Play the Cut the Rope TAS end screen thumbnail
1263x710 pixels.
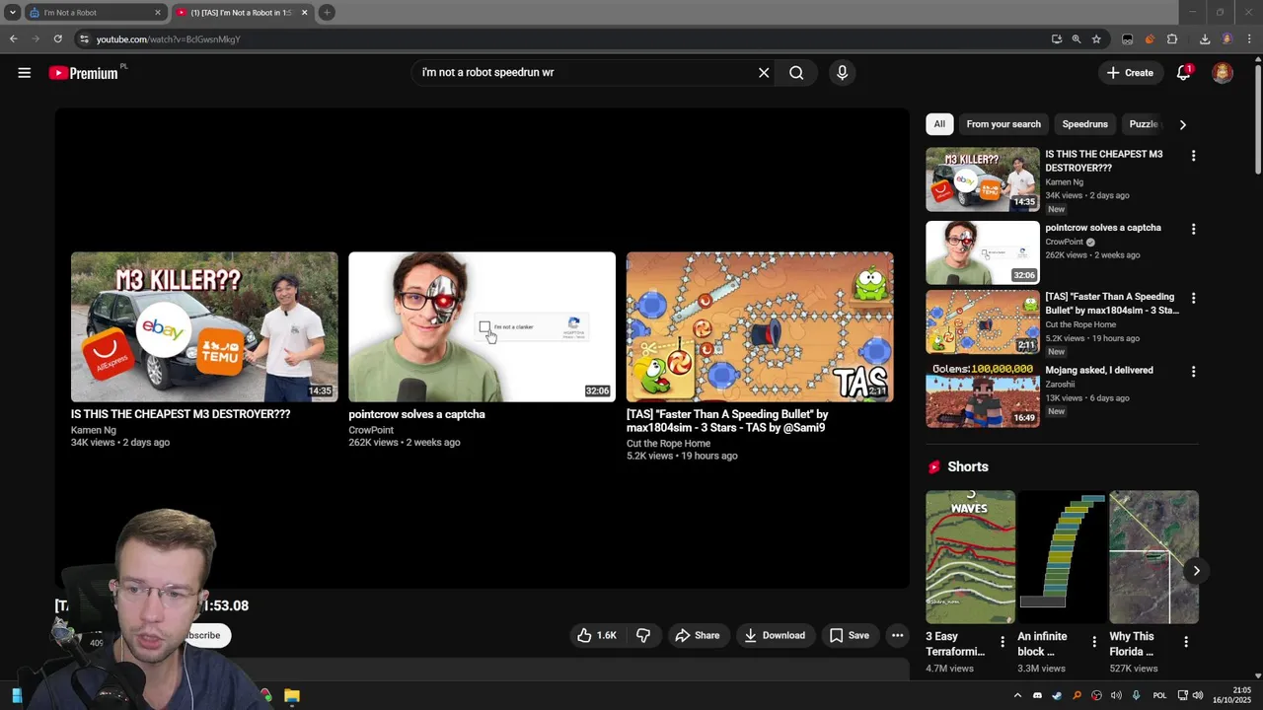tap(760, 327)
